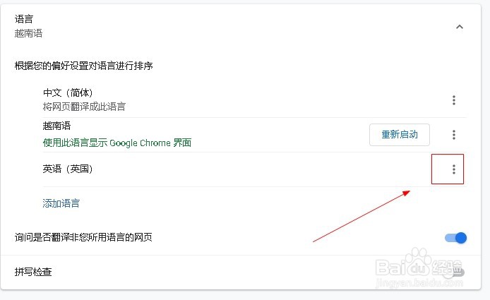The height and width of the screenshot is (300, 490).
Task: Open more actions menu for 中文（简体）
Action: point(454,100)
